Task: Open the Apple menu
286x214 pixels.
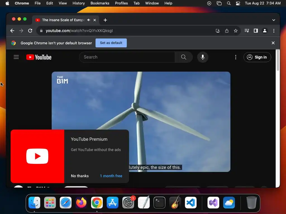Action: (7, 3)
